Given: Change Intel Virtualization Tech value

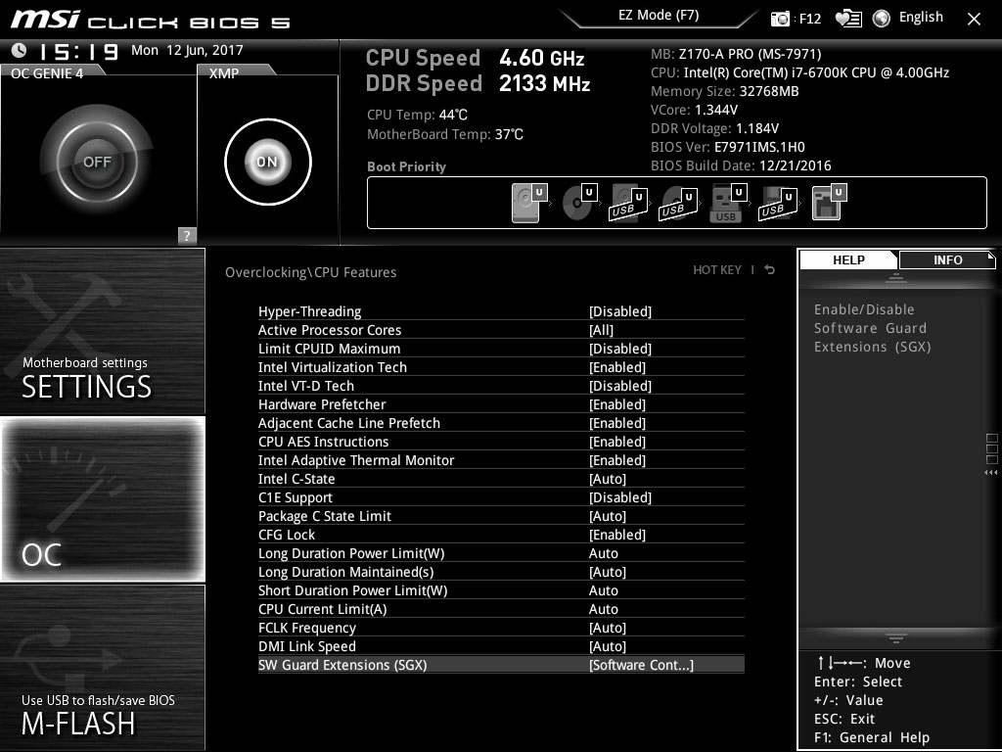Looking at the screenshot, I should pos(617,367).
